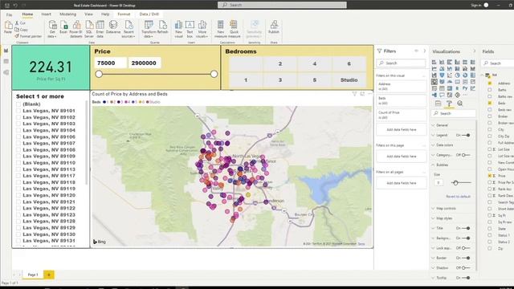Add a new report page

[x=49, y=275]
